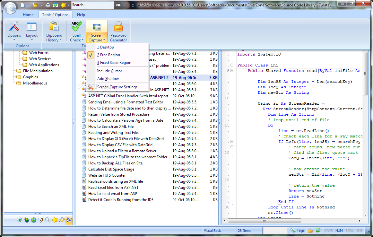Viewport: 373px width, 237px height.
Task: Switch to the Home ribbon tab
Action: (x=28, y=15)
